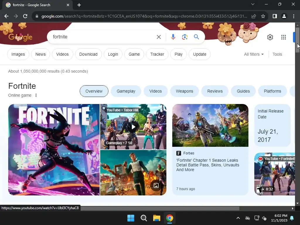The image size is (300, 225).
Task: Switch to the Weapons panel tab
Action: (185, 91)
